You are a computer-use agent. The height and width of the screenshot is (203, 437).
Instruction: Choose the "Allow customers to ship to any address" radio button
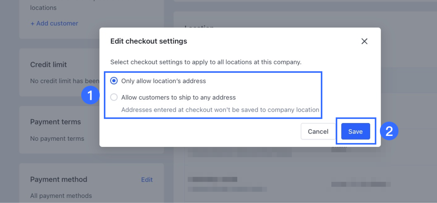[114, 97]
